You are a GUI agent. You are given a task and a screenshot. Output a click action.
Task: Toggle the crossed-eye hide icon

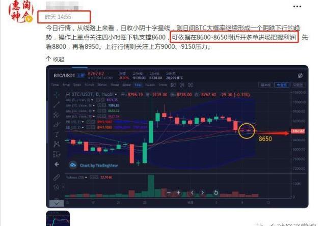300,76
